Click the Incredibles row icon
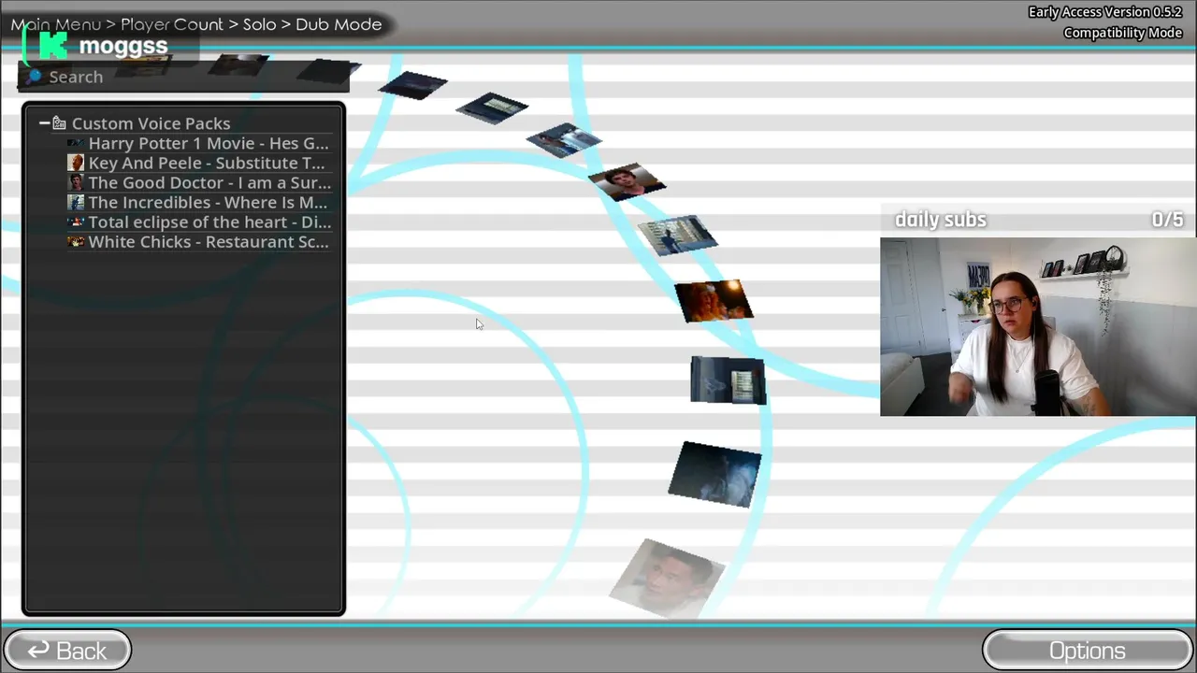The image size is (1197, 673). 76,202
